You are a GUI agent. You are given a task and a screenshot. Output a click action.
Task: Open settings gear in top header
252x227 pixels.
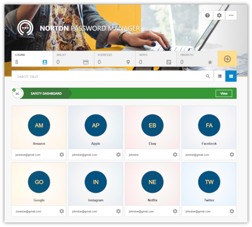pyautogui.click(x=219, y=15)
